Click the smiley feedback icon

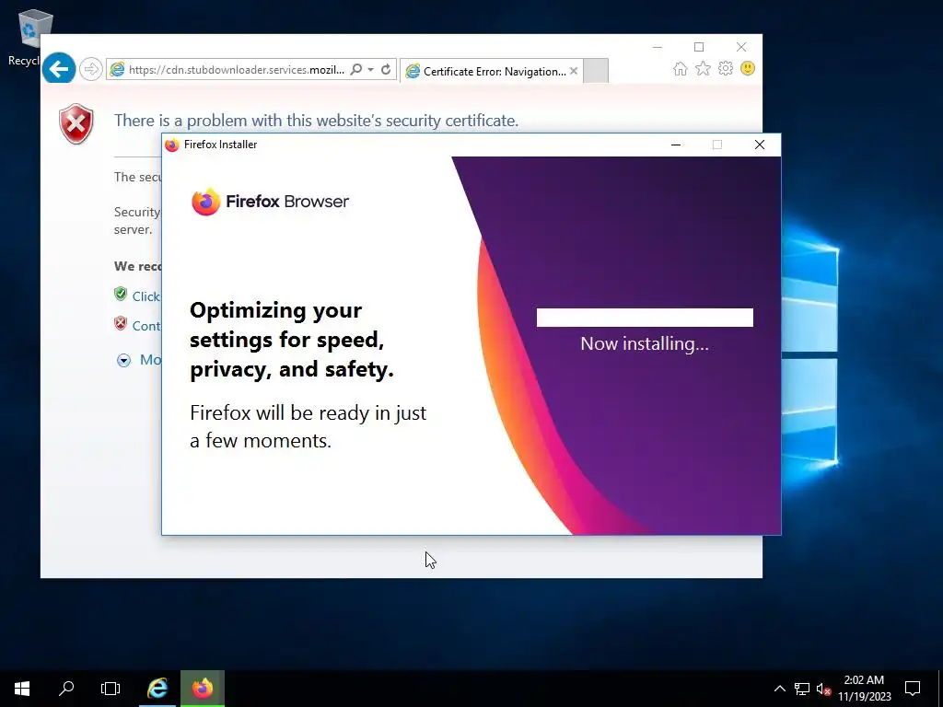[748, 68]
